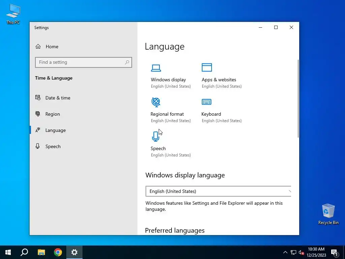Image resolution: width=345 pixels, height=259 pixels.
Task: Click the Language sidebar icon
Action: click(38, 130)
